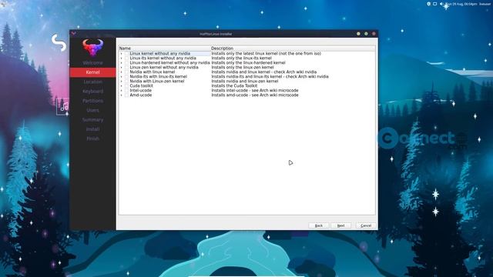Image resolution: width=493 pixels, height=277 pixels.
Task: Expand Linux-hardened kernel row arrow
Action: coord(122,63)
